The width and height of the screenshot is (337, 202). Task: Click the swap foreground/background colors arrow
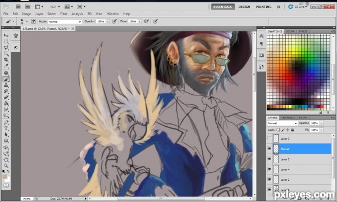[8, 171]
